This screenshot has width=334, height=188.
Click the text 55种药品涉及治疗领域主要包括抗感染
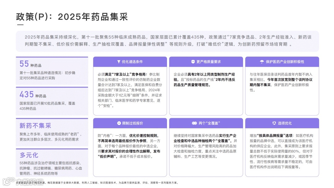tap(49, 163)
